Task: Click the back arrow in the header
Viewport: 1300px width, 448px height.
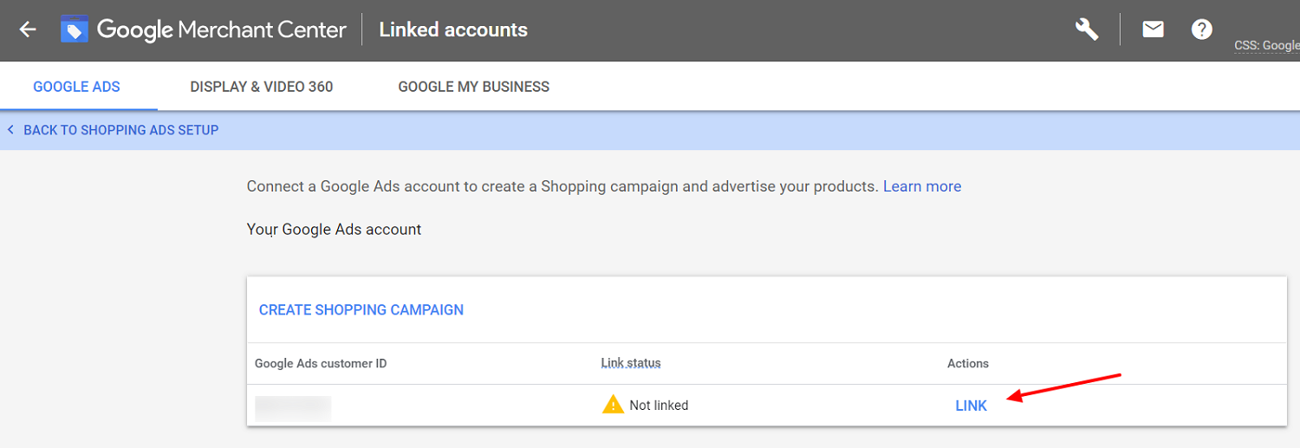Action: point(28,29)
